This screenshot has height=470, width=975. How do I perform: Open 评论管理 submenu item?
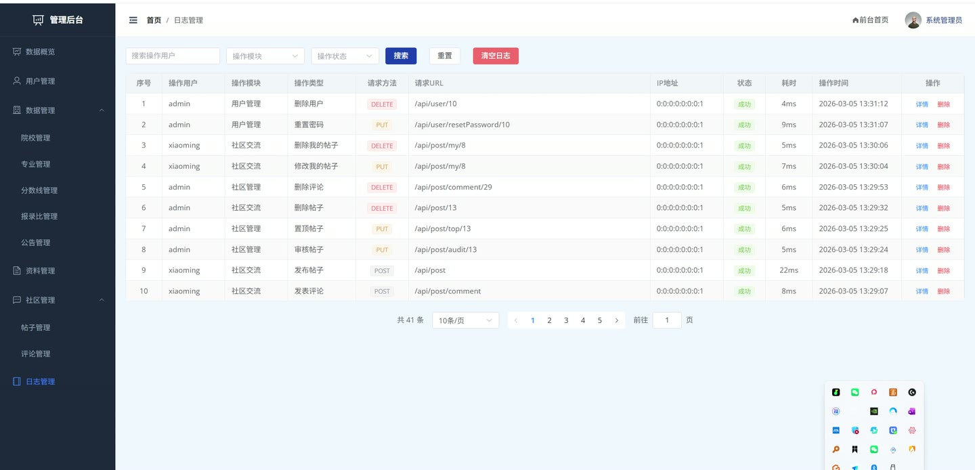58,354
